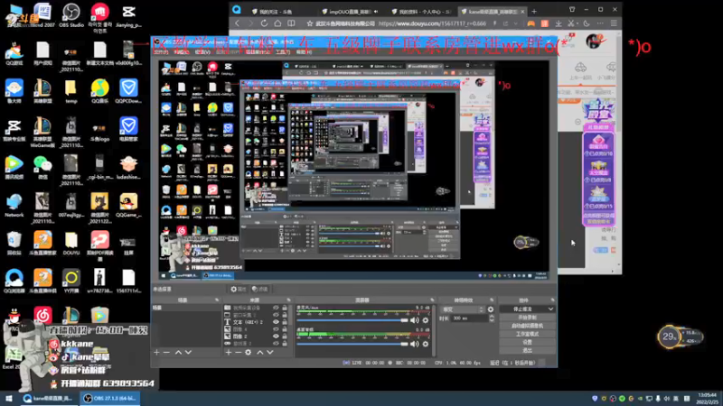Image resolution: width=723 pixels, height=406 pixels.
Task: Add a new scene with plus icon
Action: click(156, 352)
